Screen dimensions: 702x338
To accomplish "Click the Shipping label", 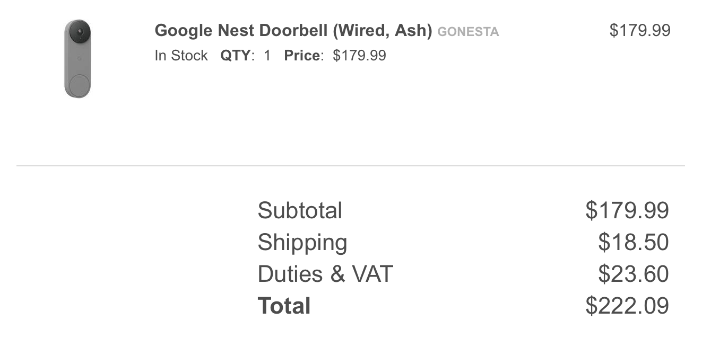I will point(302,242).
